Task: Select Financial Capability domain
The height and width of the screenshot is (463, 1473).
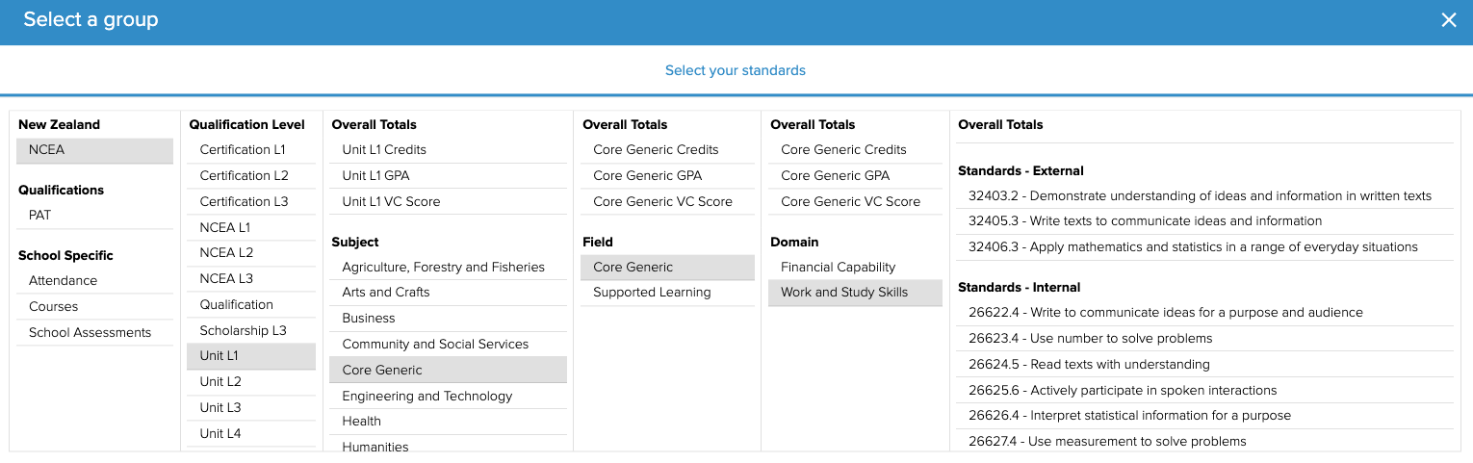Action: [x=838, y=268]
